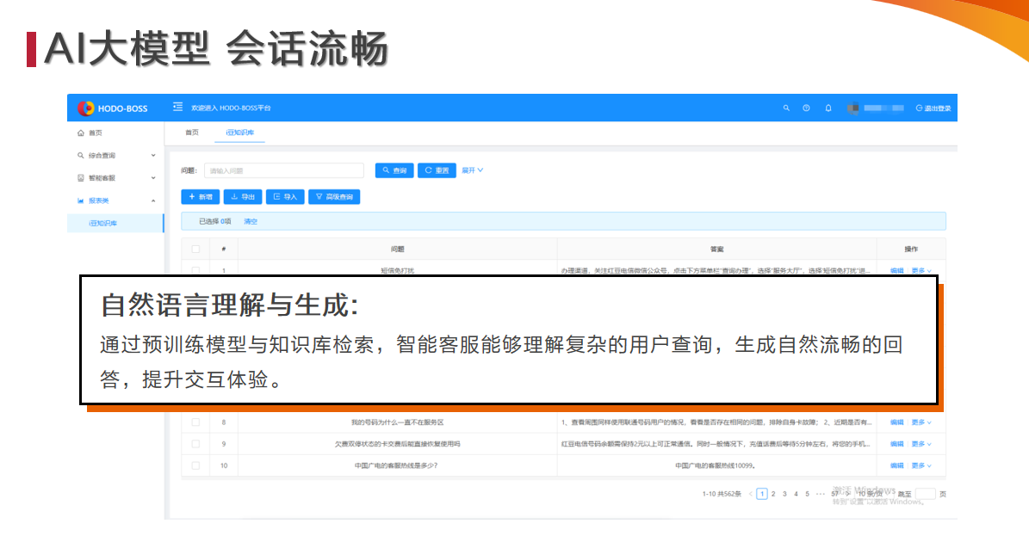The image size is (1029, 536).
Task: Expand the 综合查询 sidebar menu
Action: point(115,156)
